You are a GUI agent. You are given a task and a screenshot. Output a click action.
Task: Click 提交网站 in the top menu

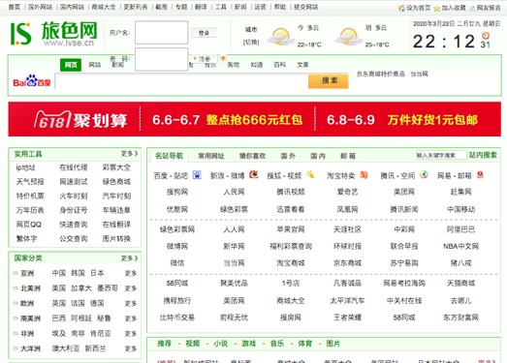pyautogui.click(x=306, y=7)
